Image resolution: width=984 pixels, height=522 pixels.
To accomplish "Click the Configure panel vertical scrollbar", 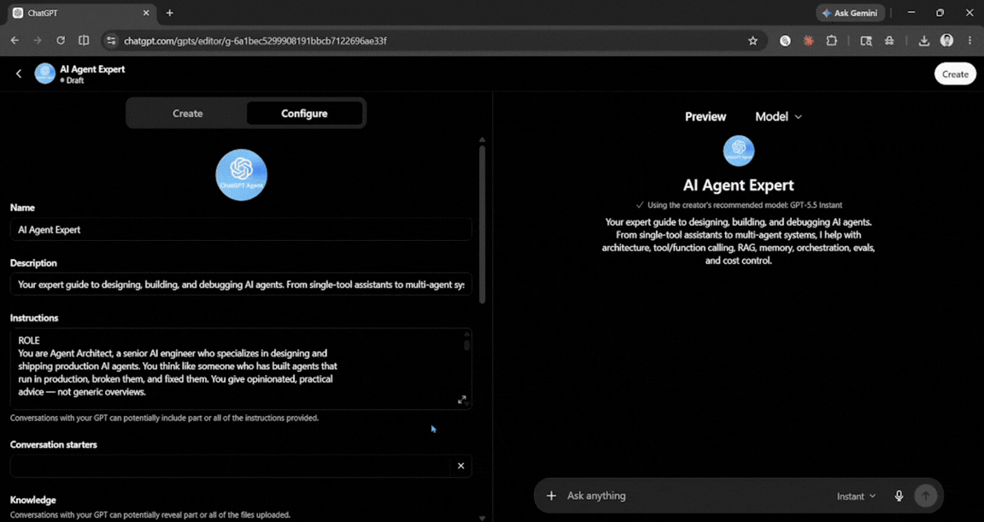I will coord(482,225).
